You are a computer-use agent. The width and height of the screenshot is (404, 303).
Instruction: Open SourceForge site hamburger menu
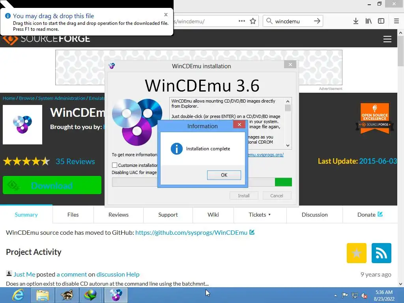click(x=387, y=39)
